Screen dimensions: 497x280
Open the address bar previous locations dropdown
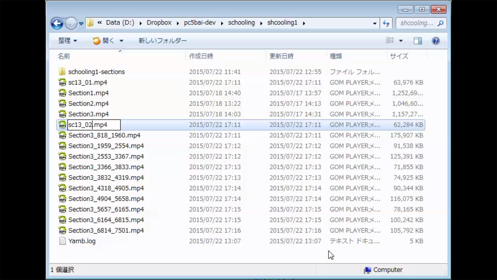(375, 23)
